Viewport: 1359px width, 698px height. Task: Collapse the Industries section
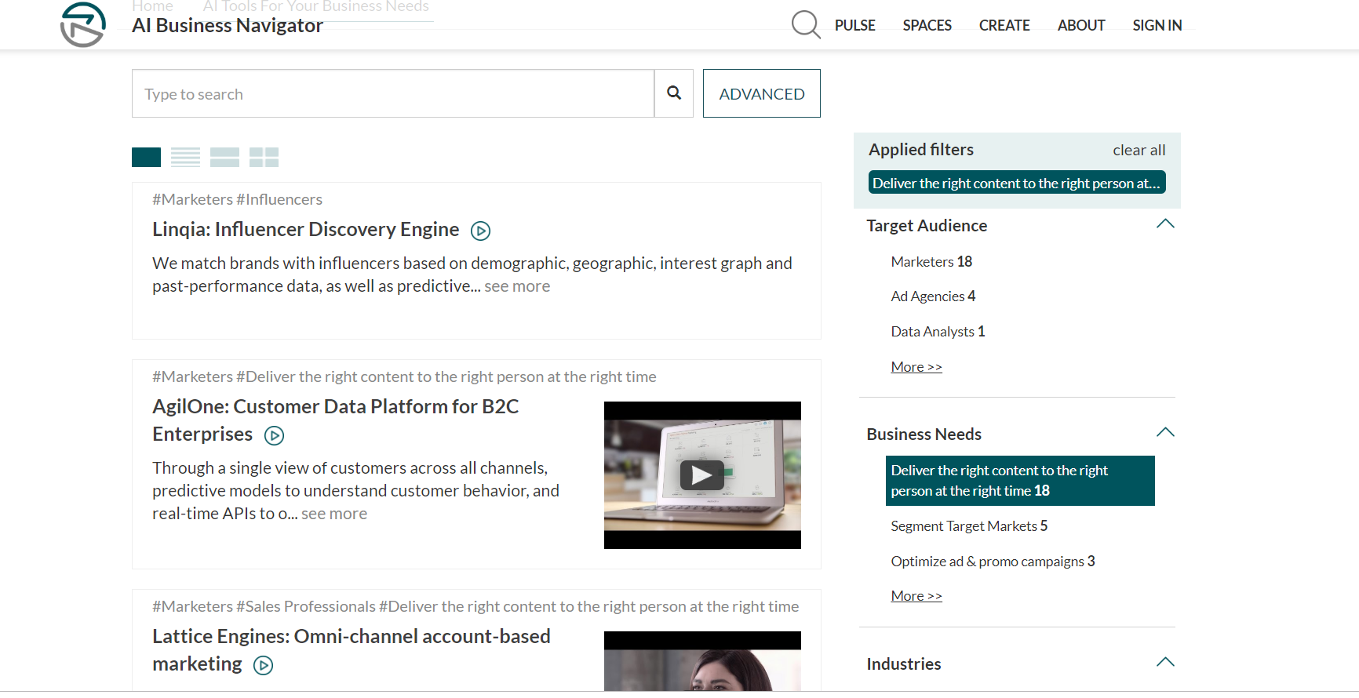click(1165, 663)
